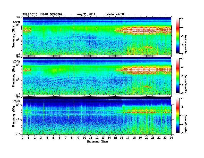The image size is (204, 158).
Task: Click the 'dH/dt' panel label
Action: tap(16, 22)
